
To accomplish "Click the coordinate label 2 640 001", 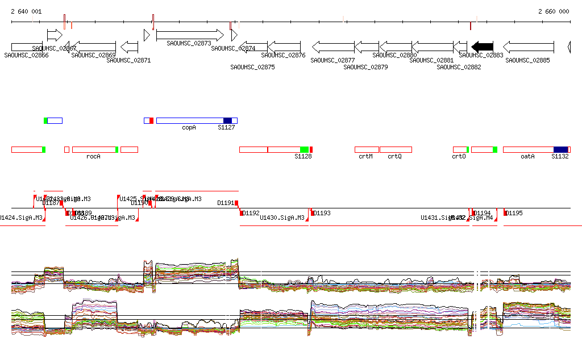I will tap(26, 11).
